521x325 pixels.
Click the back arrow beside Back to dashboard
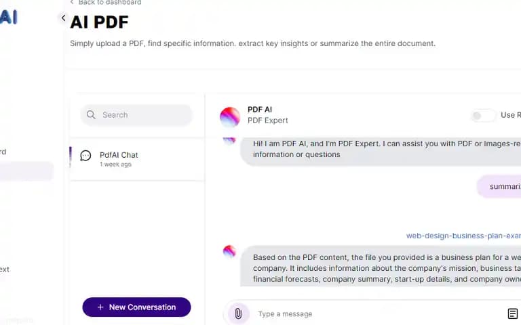pos(72,2)
